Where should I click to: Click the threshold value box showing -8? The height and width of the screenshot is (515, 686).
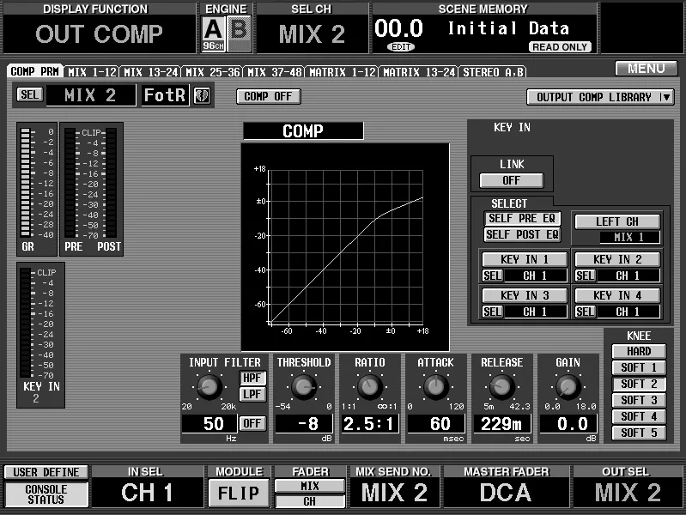click(304, 423)
